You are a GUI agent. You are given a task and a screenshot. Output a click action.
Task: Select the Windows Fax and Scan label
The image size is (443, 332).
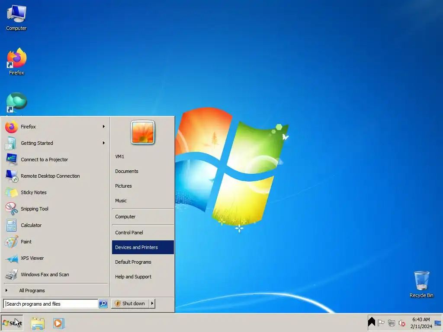[45, 275]
